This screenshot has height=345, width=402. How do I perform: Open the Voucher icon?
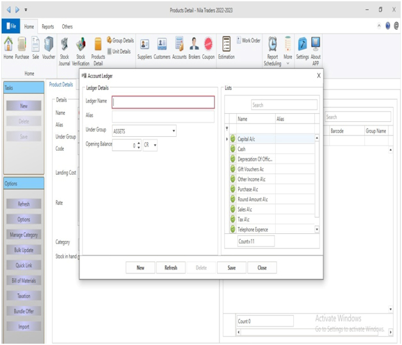(x=49, y=48)
